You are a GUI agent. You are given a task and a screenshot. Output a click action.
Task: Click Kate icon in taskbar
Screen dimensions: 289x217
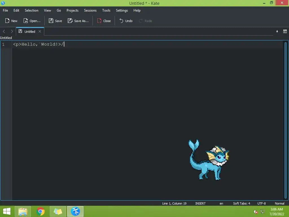pyautogui.click(x=75, y=211)
